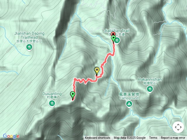Click the Jialishan Trail label text
Image resolution: width=187 pixels, height=140 pixels.
pyautogui.click(x=117, y=31)
